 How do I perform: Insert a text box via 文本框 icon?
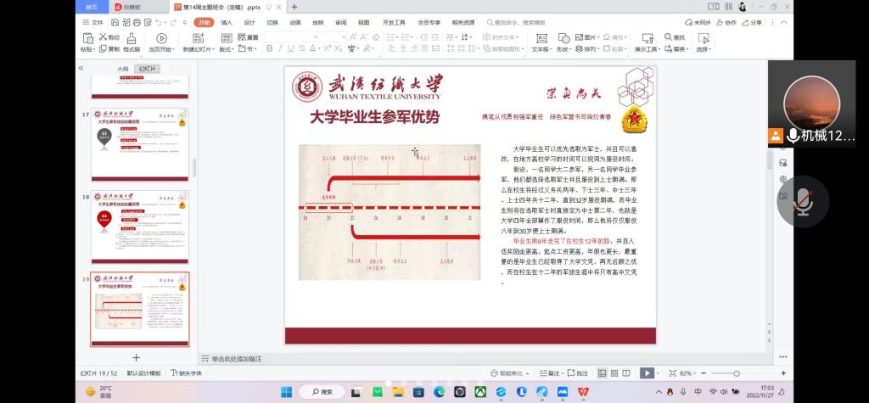540,38
